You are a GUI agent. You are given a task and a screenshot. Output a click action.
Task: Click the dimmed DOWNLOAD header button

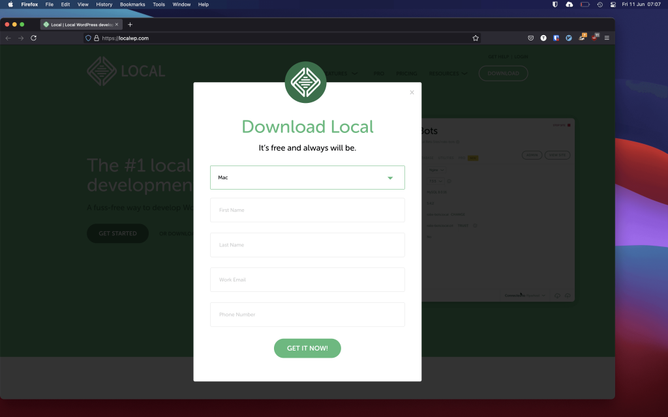(503, 73)
